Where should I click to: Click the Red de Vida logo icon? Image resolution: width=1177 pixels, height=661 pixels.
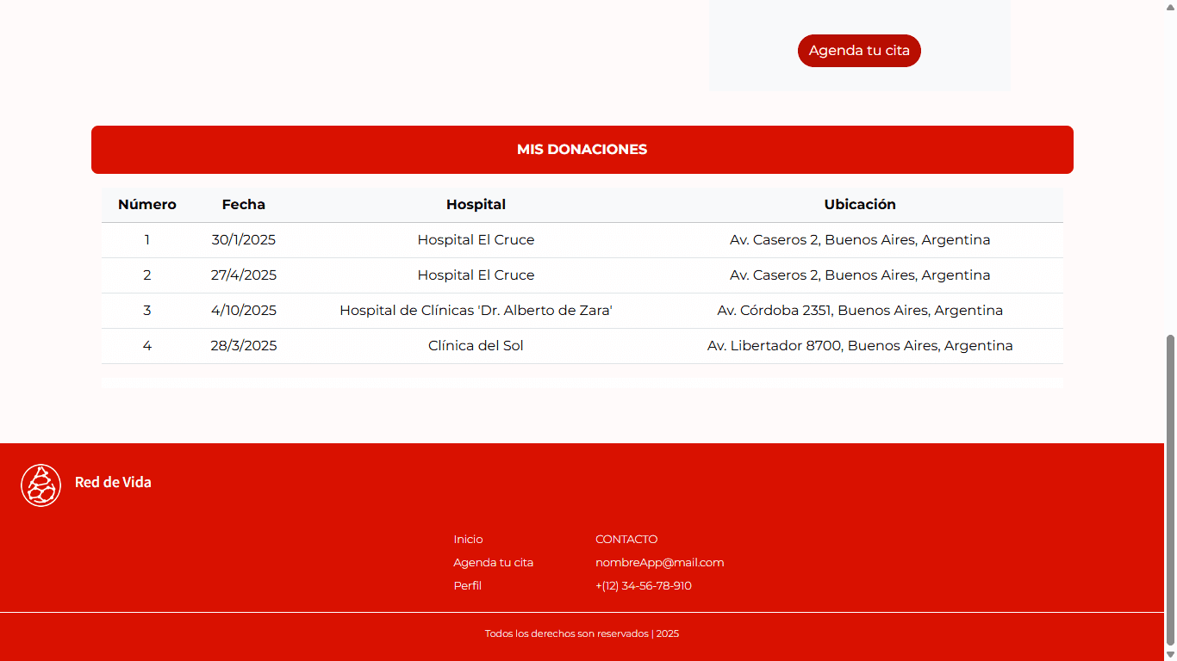tap(40, 485)
